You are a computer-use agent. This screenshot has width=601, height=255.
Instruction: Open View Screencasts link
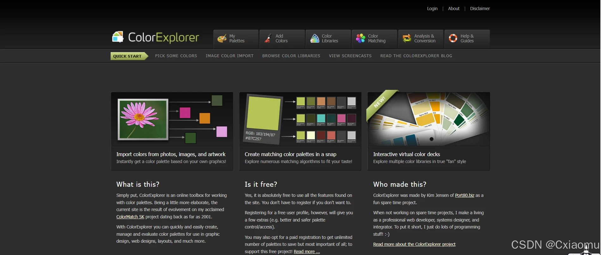(350, 56)
